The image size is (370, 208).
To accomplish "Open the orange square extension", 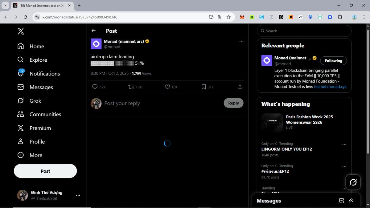I will (x=291, y=17).
